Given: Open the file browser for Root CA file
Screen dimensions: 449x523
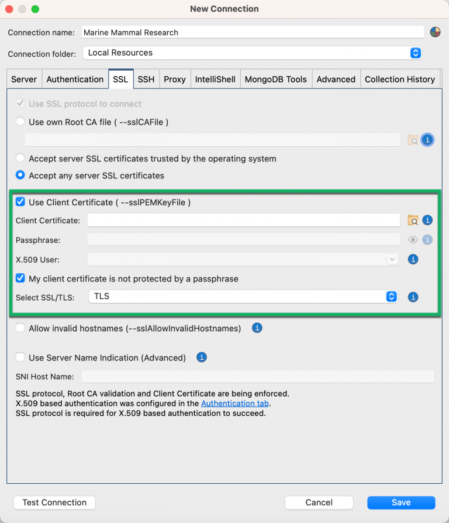Looking at the screenshot, I should (x=413, y=140).
